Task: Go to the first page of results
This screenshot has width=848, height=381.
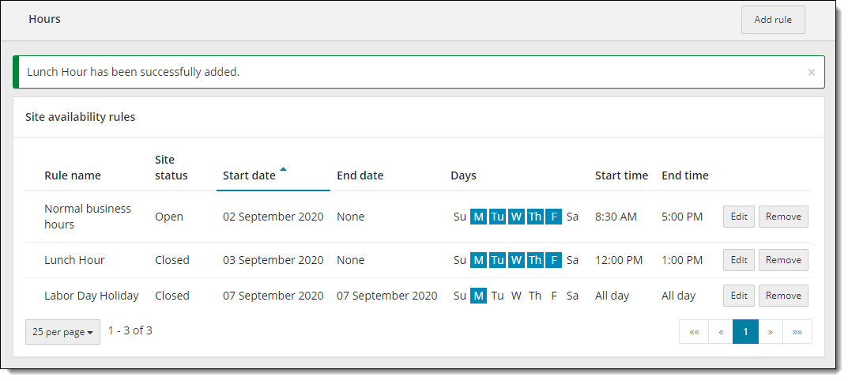Action: 694,332
